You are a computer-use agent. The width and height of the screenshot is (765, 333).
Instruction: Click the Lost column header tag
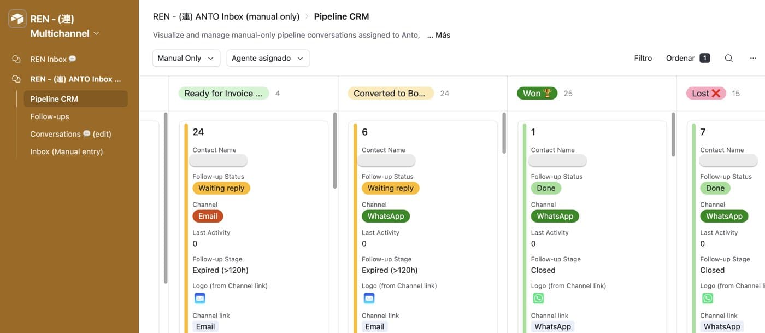[706, 94]
